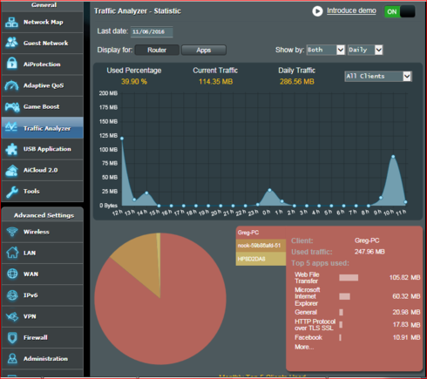Click the Apps display button
This screenshot has height=379, width=427.
click(x=204, y=50)
